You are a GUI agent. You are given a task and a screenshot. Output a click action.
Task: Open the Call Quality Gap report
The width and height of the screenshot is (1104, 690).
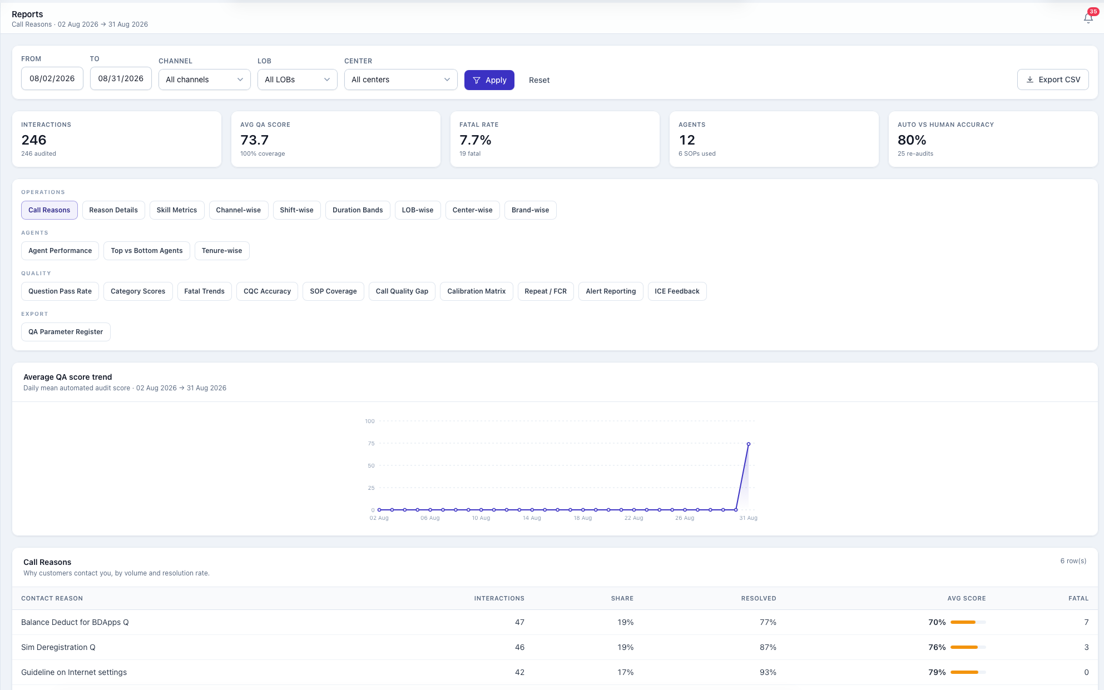click(402, 291)
